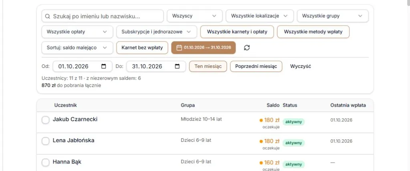Select the Ten miesiąc quick range
Viewport: 410px width, 171px height.
(x=208, y=66)
